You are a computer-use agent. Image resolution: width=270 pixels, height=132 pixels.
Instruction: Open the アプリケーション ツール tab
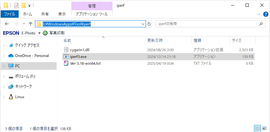click(x=92, y=14)
